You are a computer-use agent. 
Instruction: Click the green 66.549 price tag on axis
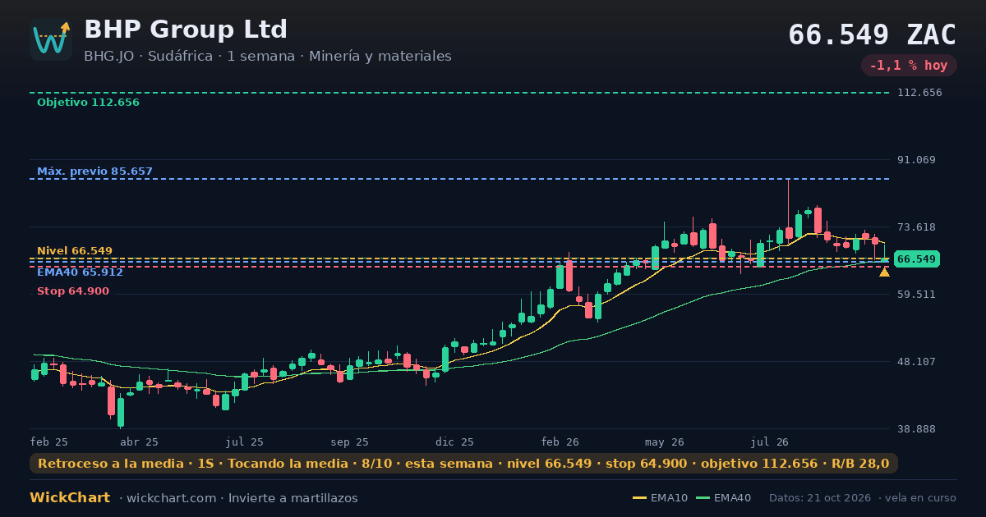[916, 259]
